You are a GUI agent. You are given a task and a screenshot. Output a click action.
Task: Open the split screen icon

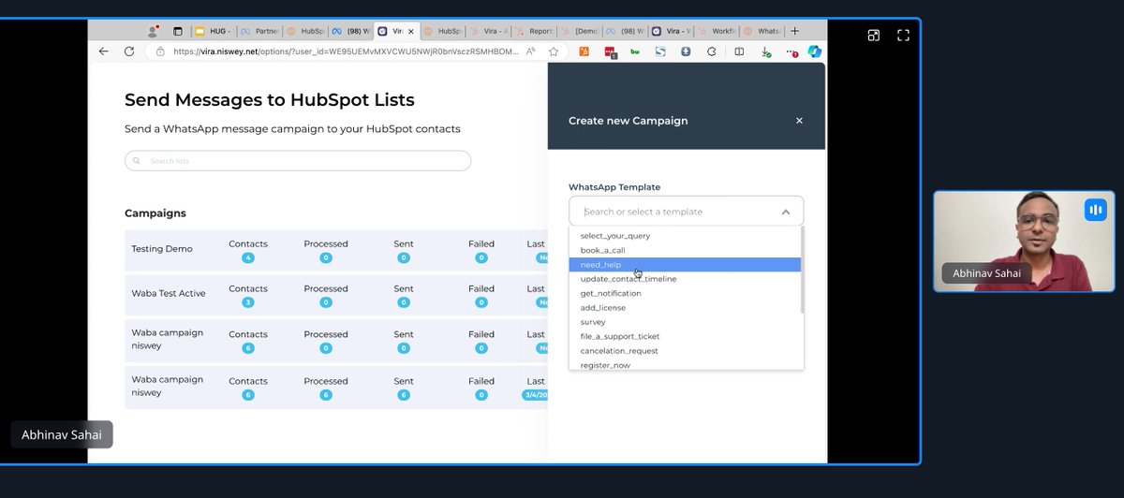(739, 51)
